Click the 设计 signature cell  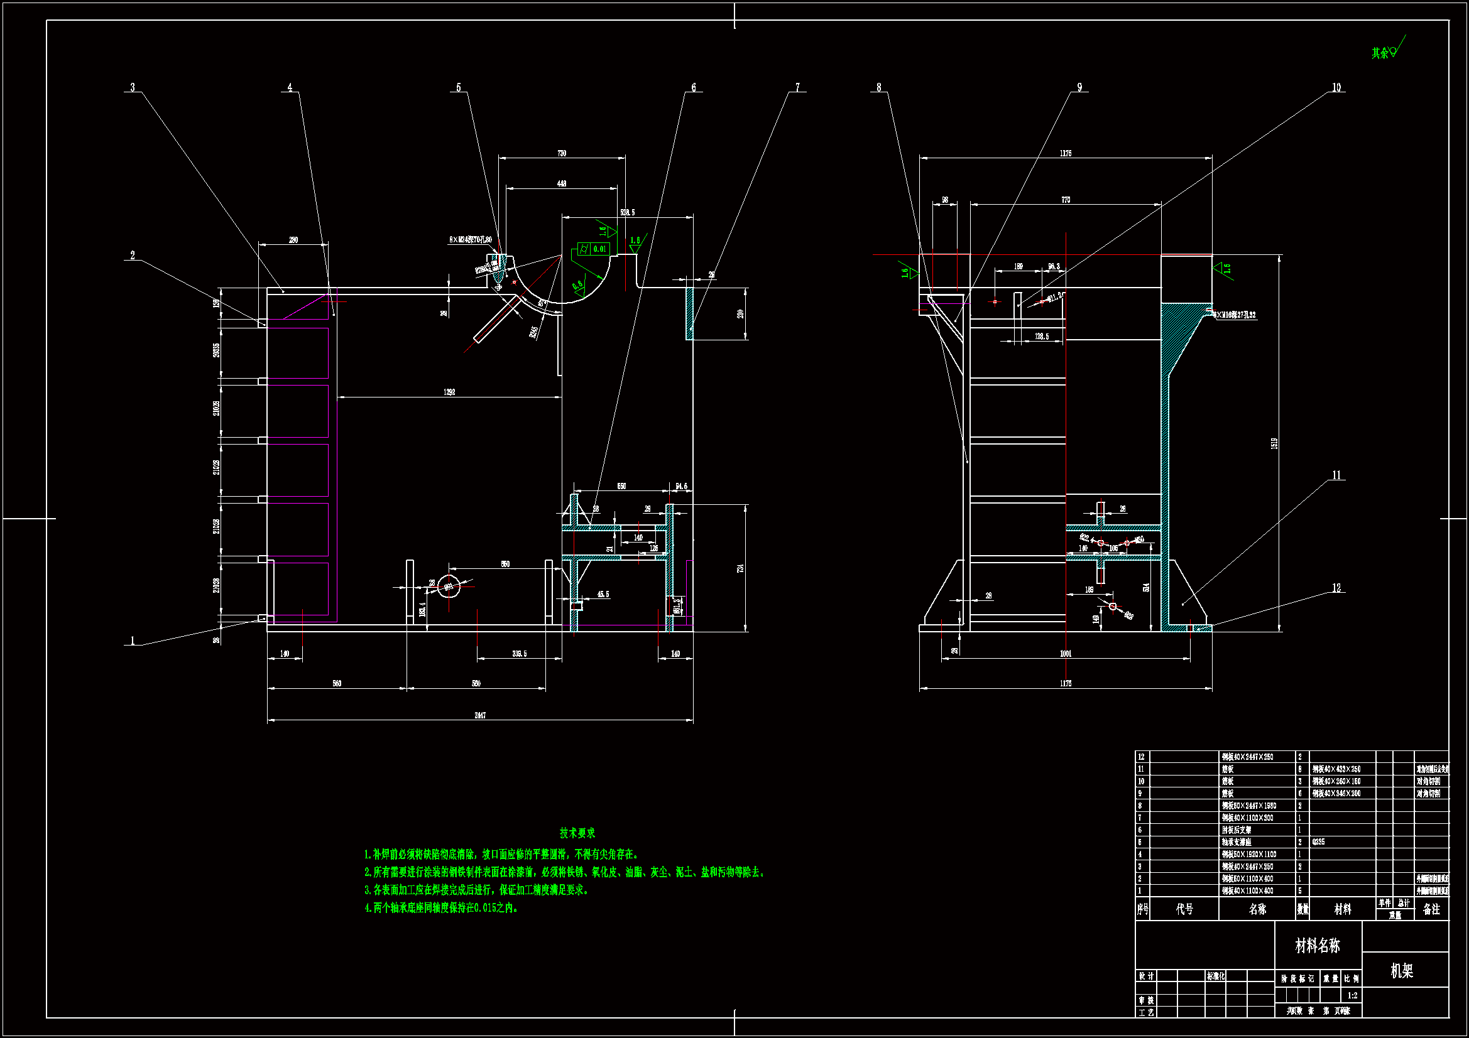[x=1146, y=976]
